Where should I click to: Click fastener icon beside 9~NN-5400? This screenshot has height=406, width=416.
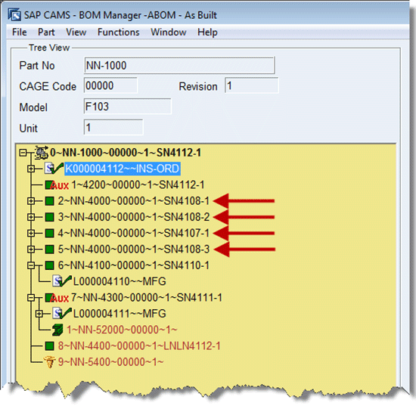(49, 362)
